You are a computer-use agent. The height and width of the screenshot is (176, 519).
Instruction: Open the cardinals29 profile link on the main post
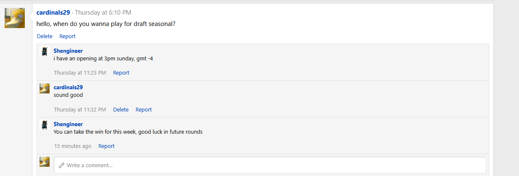coord(53,13)
